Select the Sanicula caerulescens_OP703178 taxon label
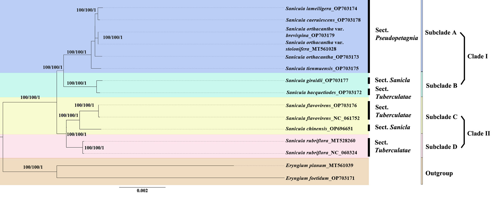Screen dimensions: 492x222 [323, 20]
